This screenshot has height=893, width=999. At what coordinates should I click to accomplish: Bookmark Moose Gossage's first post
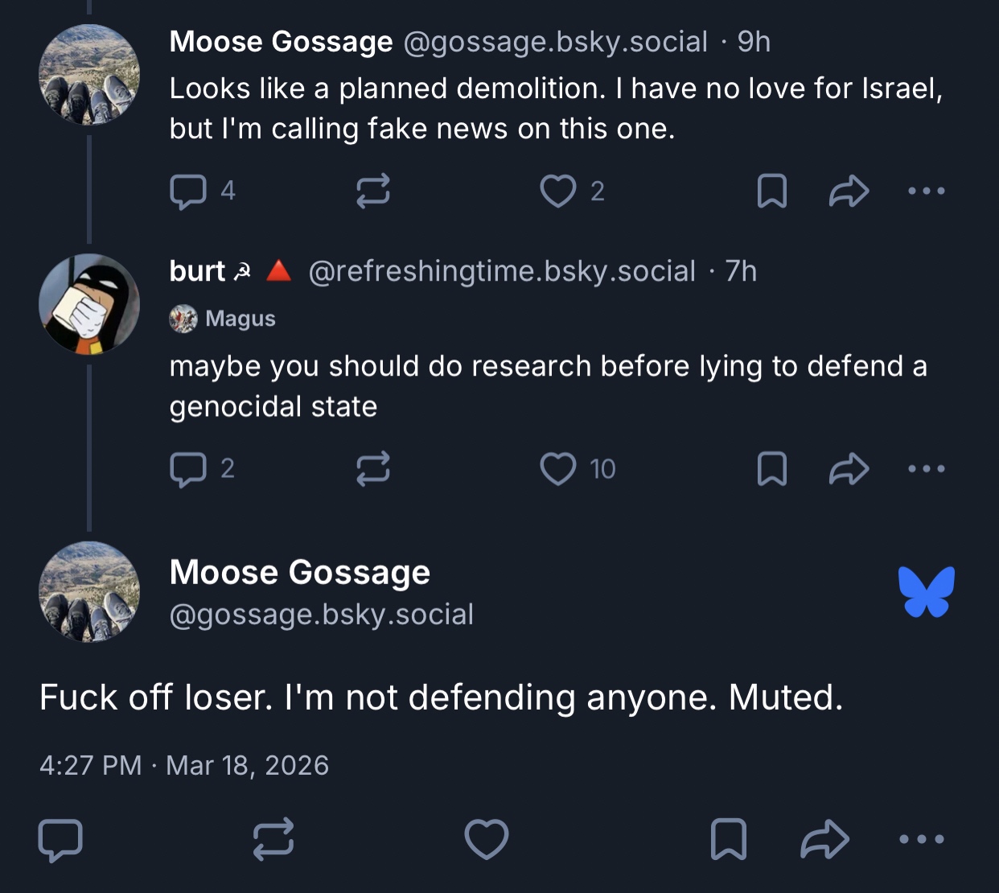pos(772,191)
